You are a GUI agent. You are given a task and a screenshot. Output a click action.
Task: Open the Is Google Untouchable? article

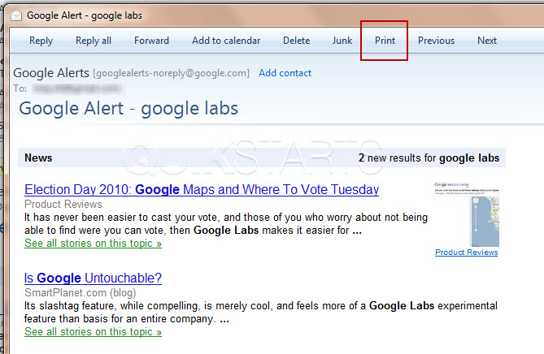click(x=93, y=278)
